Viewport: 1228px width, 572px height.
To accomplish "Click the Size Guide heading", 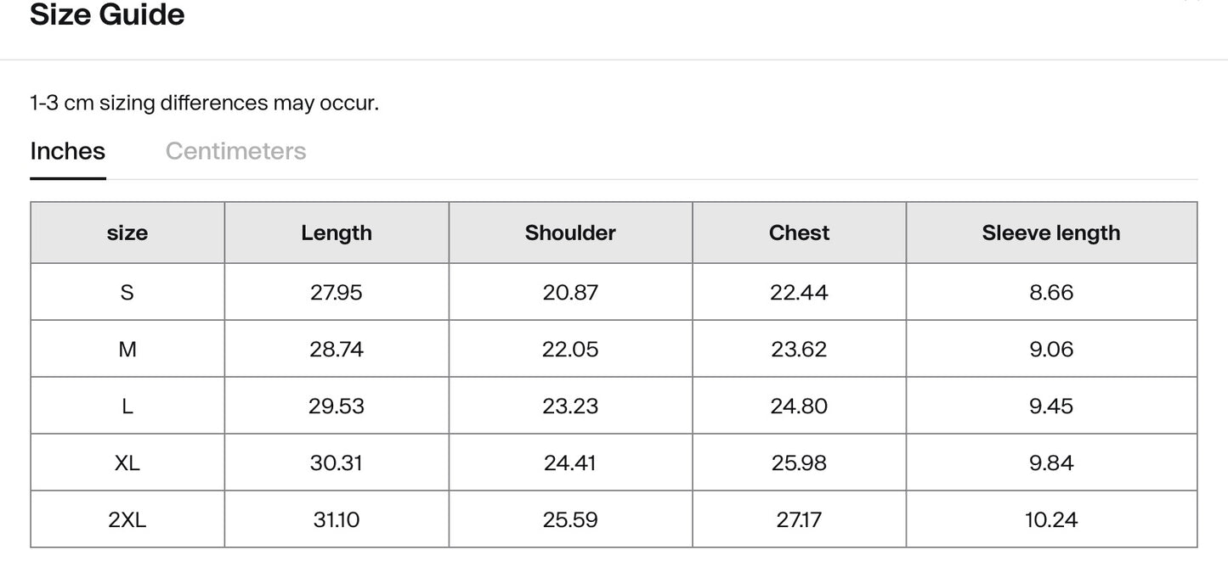I will [x=107, y=14].
